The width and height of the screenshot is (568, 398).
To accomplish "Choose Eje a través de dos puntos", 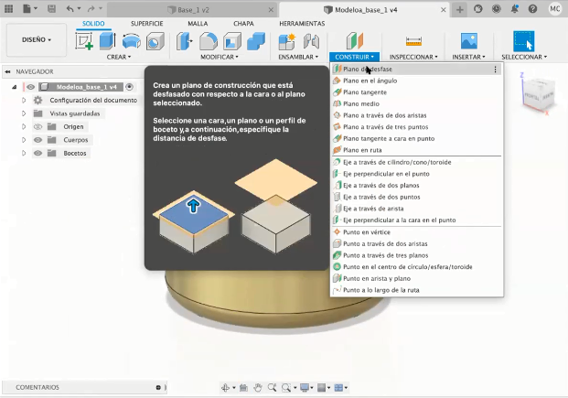I will [x=416, y=198].
